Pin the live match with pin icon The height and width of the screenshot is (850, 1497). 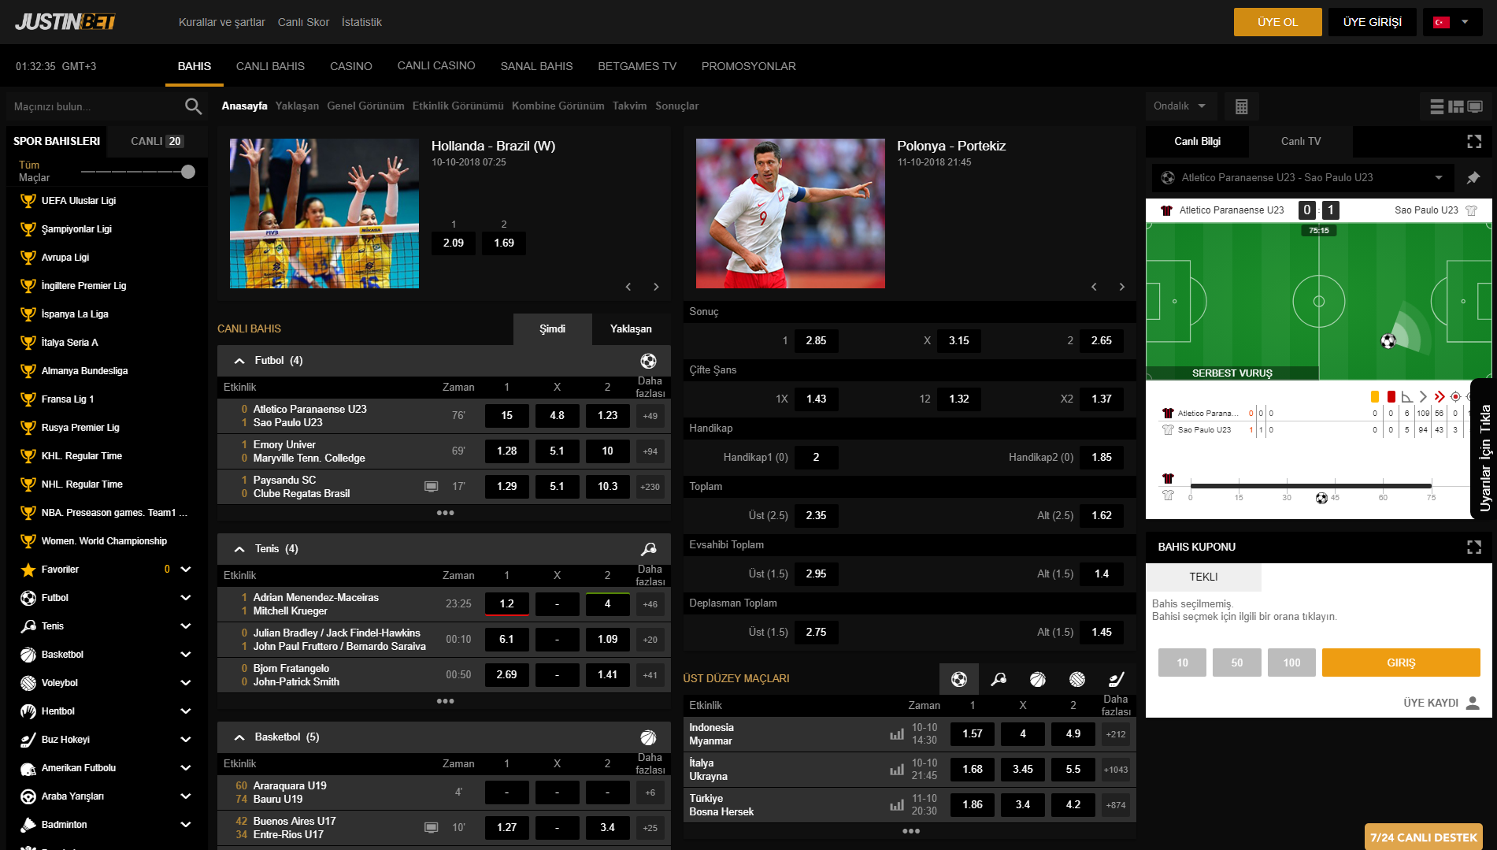tap(1473, 178)
